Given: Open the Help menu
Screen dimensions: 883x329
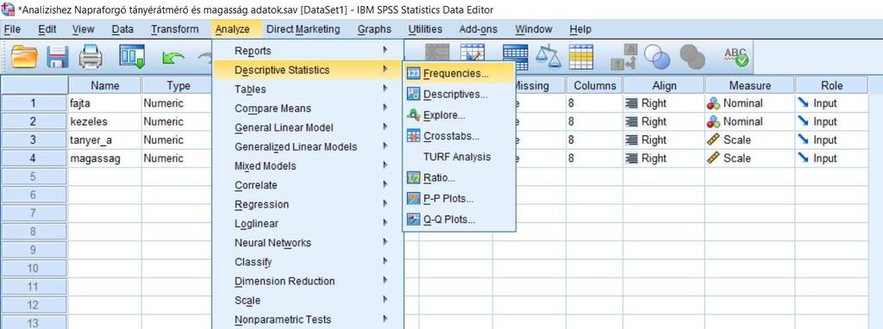Looking at the screenshot, I should coord(580,29).
